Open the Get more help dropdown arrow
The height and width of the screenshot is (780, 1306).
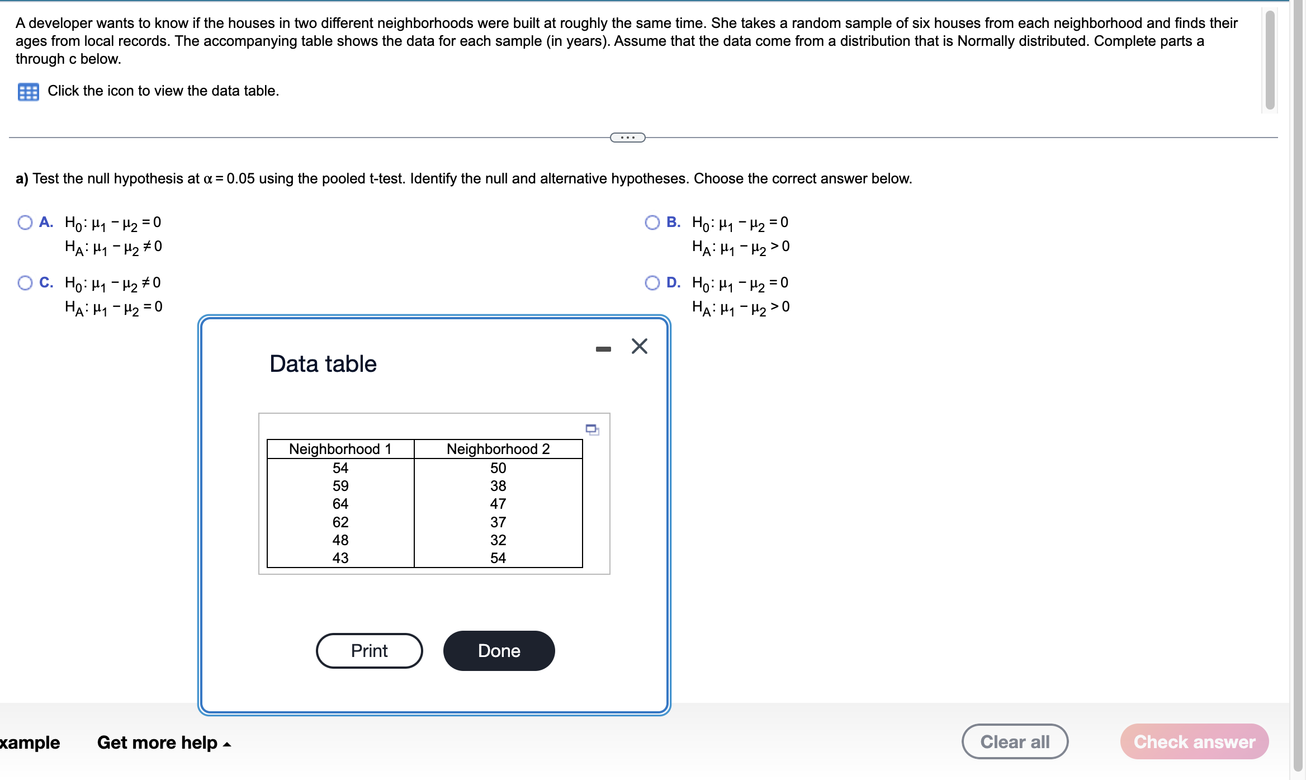tap(226, 745)
